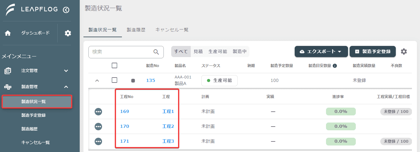Click 未登録 in the 製造実績数量 column
This screenshot has width=420, height=152.
point(359,80)
